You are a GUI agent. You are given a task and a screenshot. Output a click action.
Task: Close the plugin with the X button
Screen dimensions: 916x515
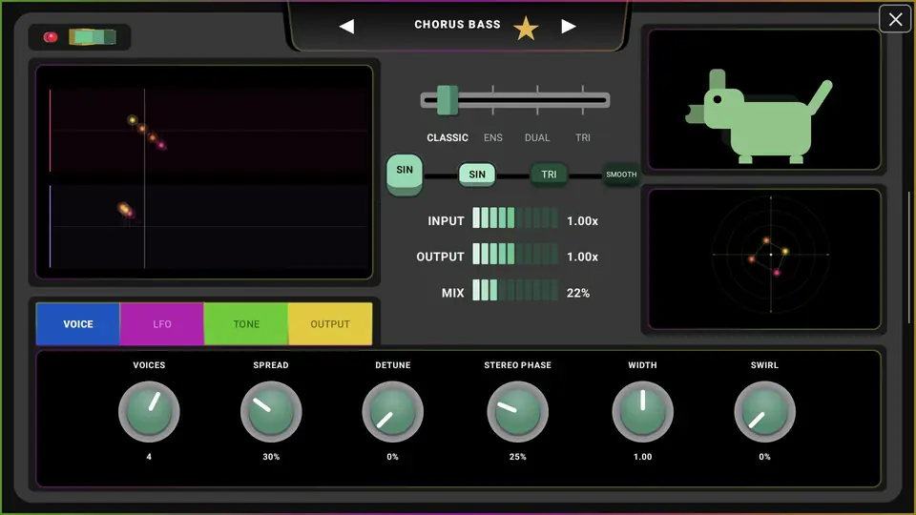pyautogui.click(x=895, y=19)
